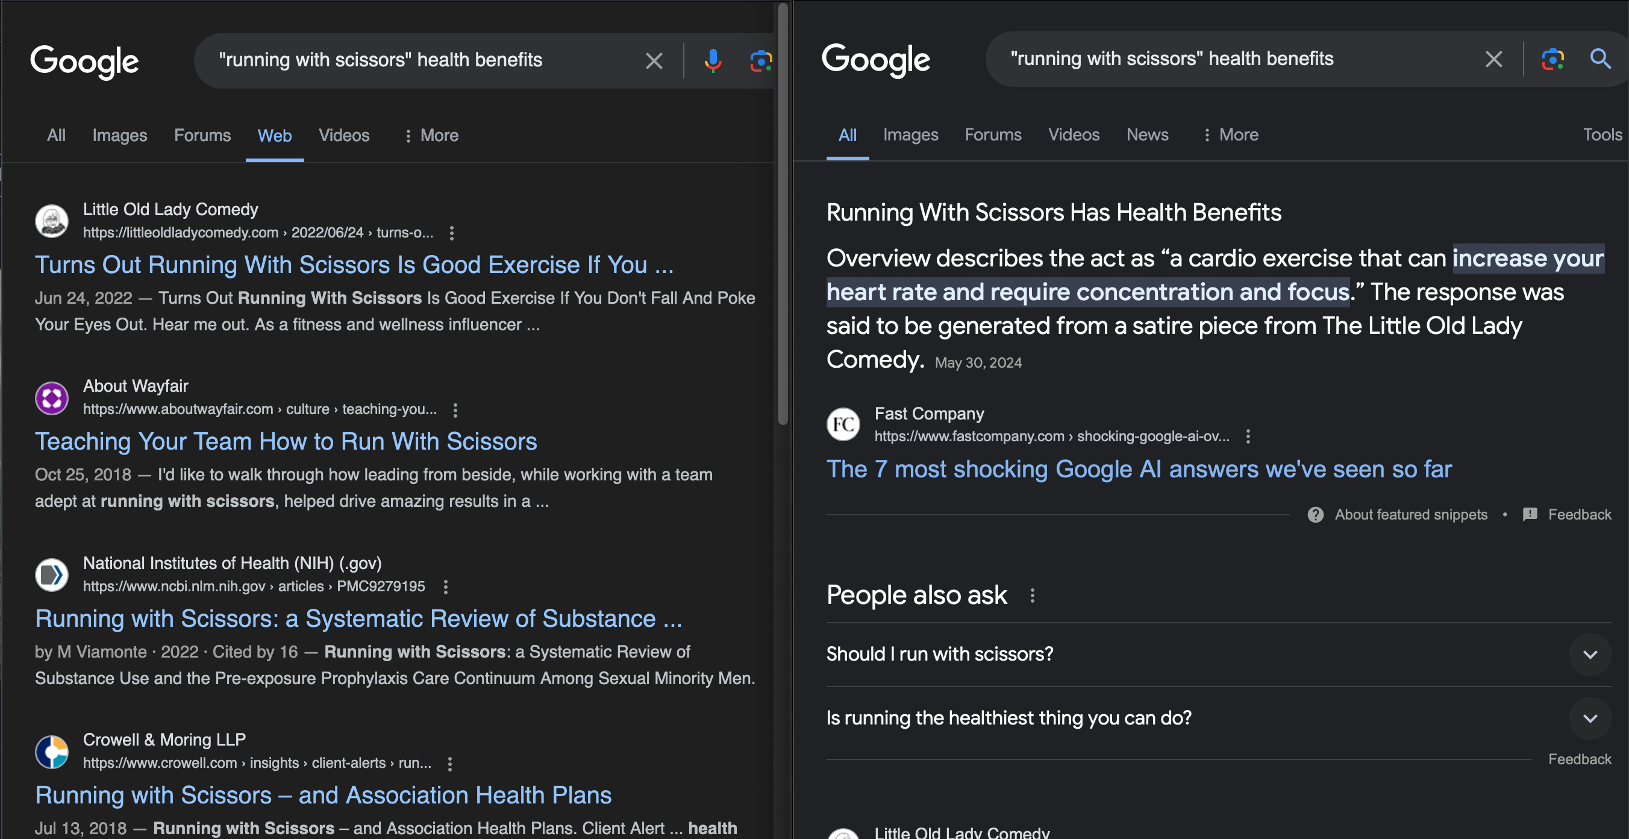Open 'Teaching Your Team How to Run With Scissors'

click(x=286, y=442)
